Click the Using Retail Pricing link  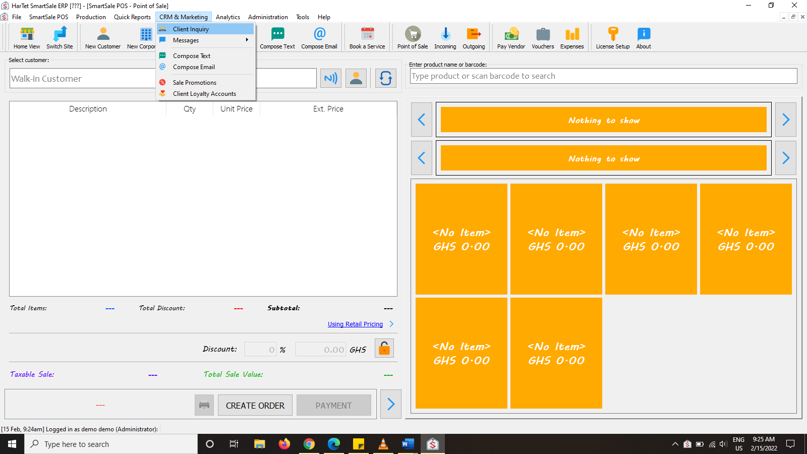355,324
